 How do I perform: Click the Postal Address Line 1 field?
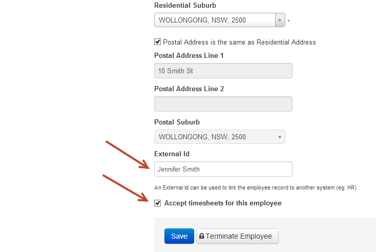click(x=223, y=71)
